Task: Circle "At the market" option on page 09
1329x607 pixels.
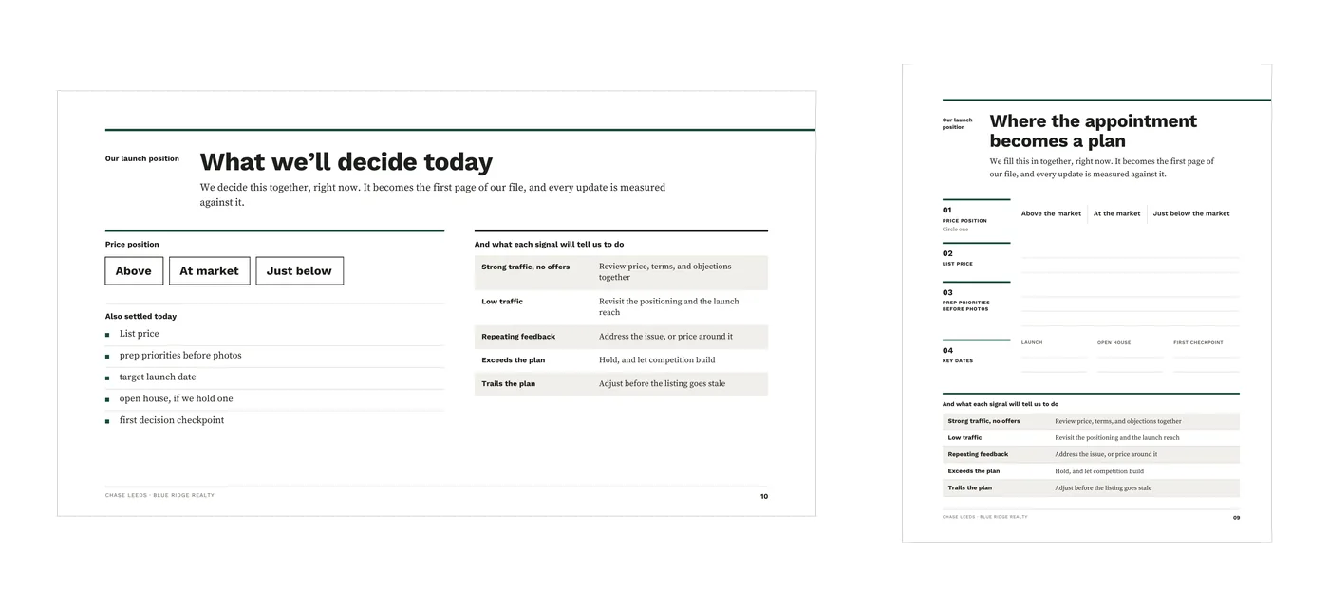Action: (1116, 213)
